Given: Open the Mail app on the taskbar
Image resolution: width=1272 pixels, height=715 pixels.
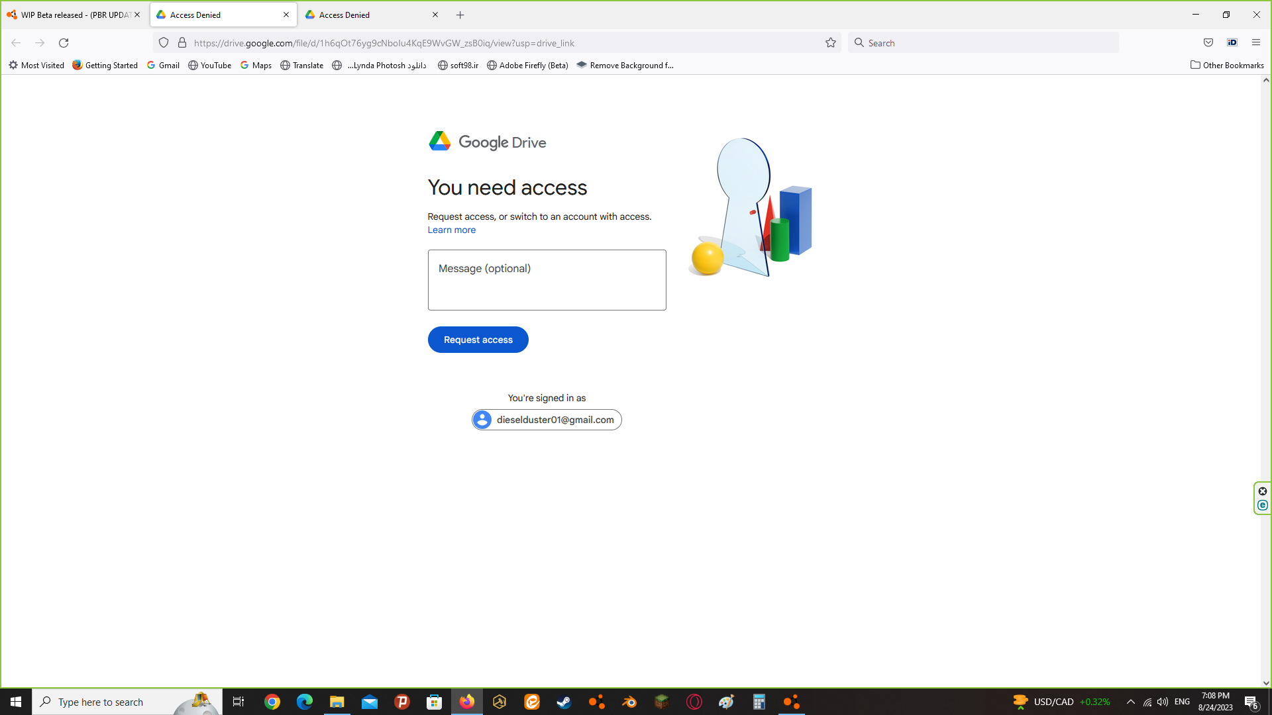Looking at the screenshot, I should 370,702.
